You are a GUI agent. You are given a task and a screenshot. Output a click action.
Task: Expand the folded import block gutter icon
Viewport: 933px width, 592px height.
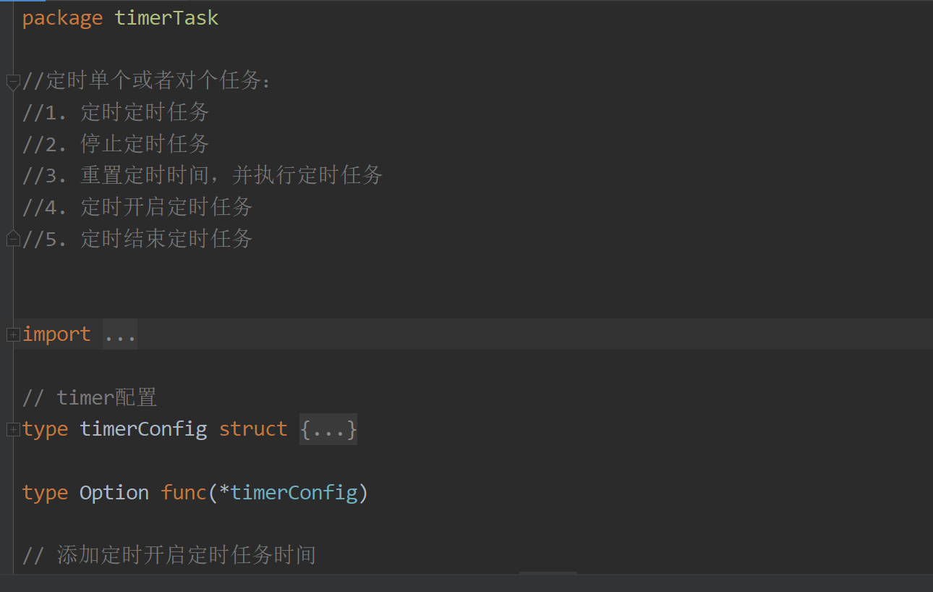point(13,335)
